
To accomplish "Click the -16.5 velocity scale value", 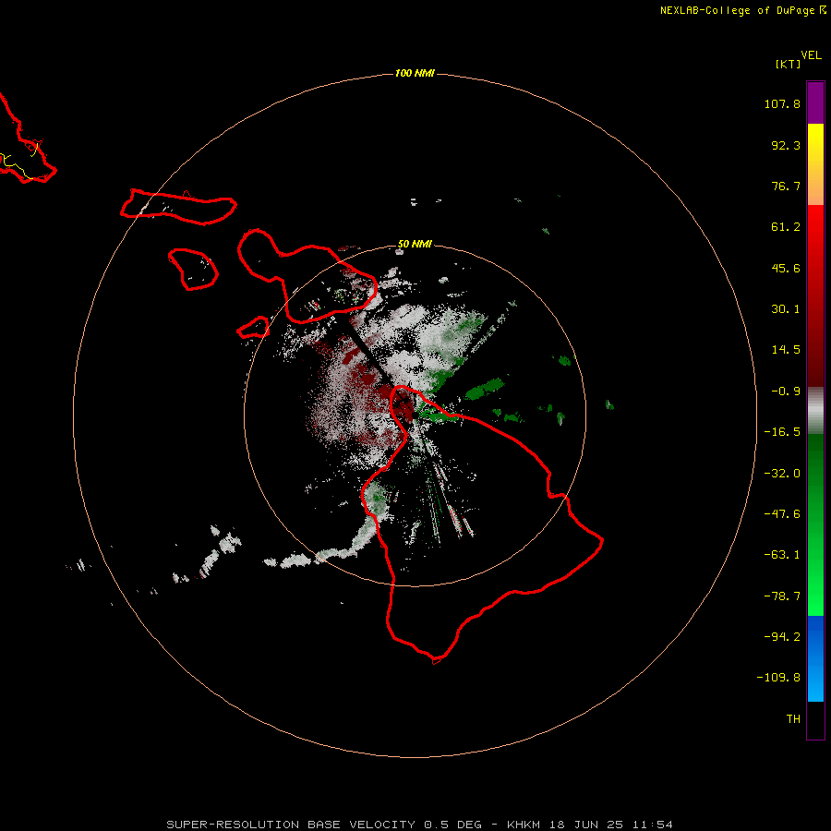I will [x=782, y=432].
